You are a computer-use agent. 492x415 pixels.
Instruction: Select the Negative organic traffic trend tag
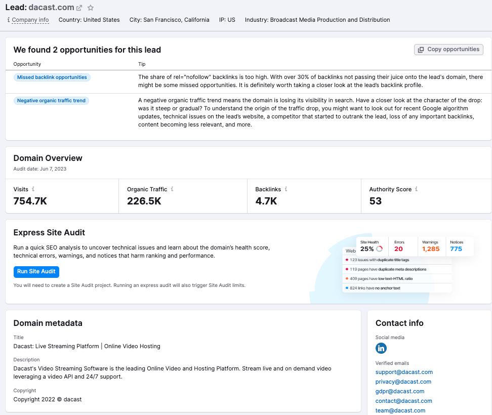[51, 101]
